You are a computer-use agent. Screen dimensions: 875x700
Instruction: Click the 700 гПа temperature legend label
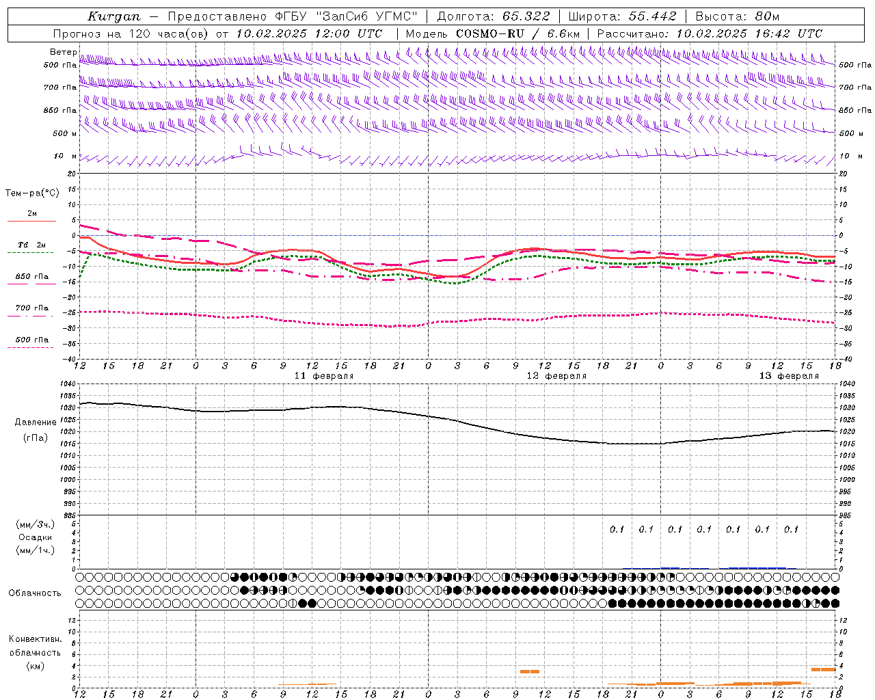32,308
